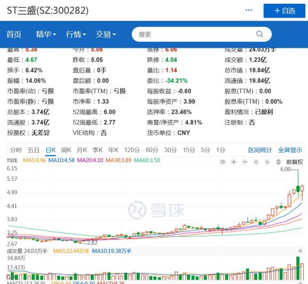Switch to the 分时 chart tab

[15, 150]
